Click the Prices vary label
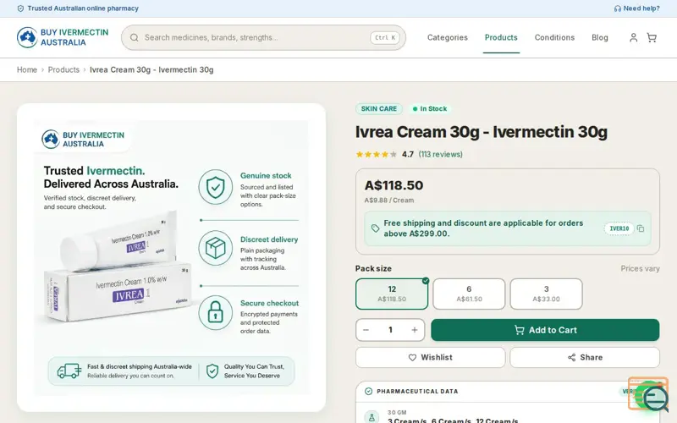Screen dimensions: 677x423 640,268
